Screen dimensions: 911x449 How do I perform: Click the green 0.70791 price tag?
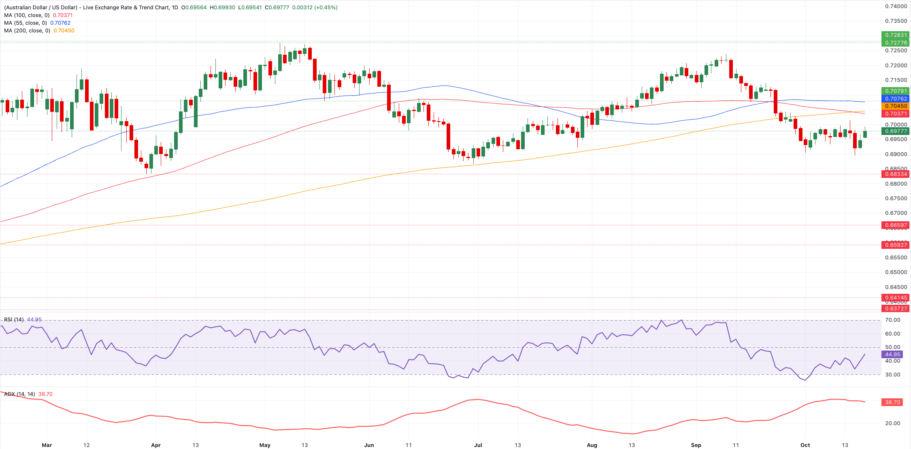(x=896, y=91)
